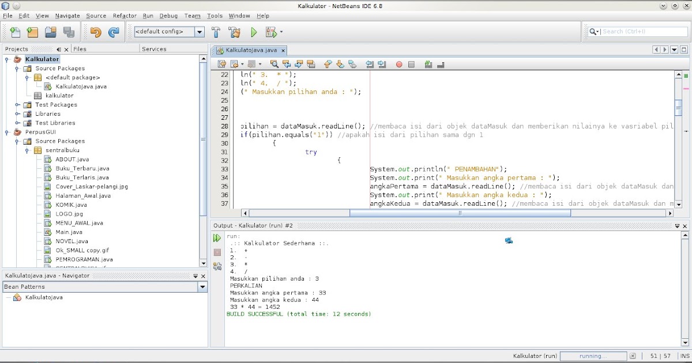Screen dimensions: 692x363
Task: Close the Navigator panel
Action: (203, 276)
